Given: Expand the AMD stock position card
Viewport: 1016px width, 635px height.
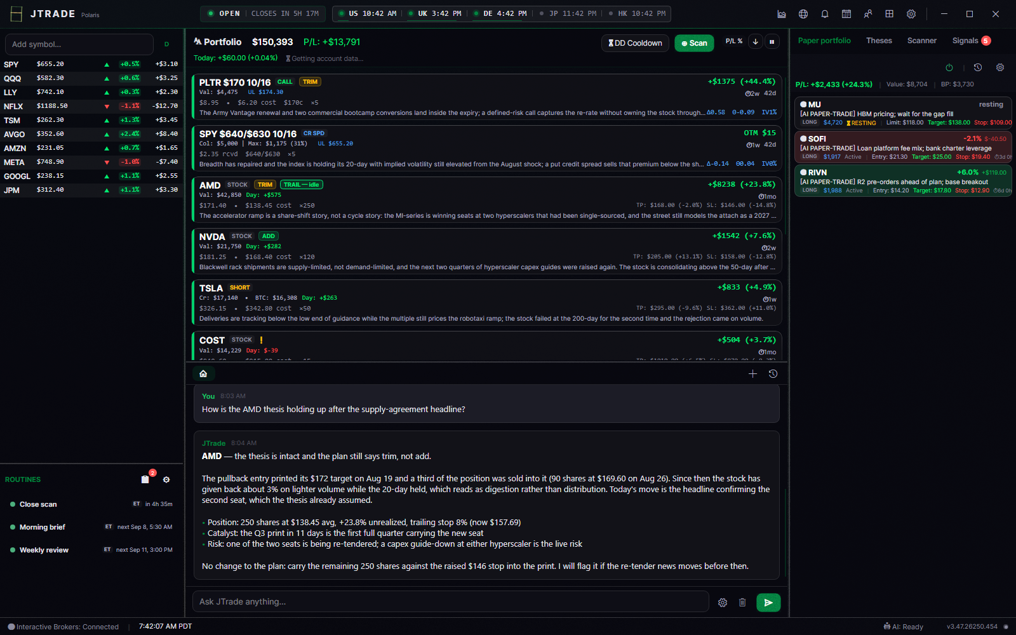Looking at the screenshot, I should pos(486,200).
